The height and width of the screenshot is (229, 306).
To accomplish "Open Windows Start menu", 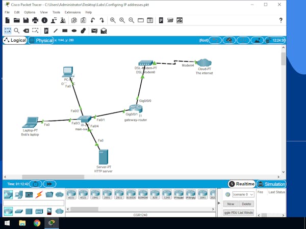I will pos(7,223).
